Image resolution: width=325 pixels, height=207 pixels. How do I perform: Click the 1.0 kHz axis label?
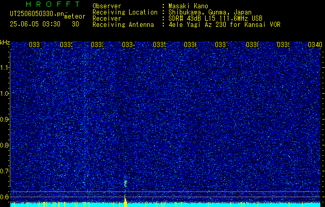click(x=5, y=94)
